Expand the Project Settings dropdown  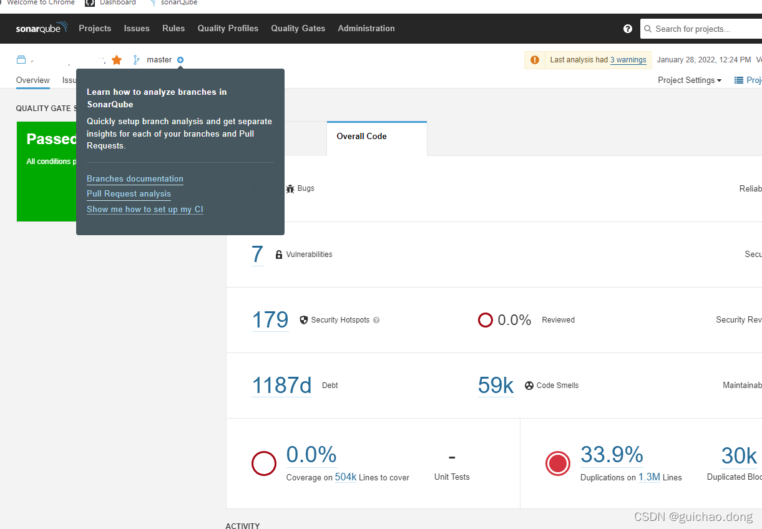690,80
